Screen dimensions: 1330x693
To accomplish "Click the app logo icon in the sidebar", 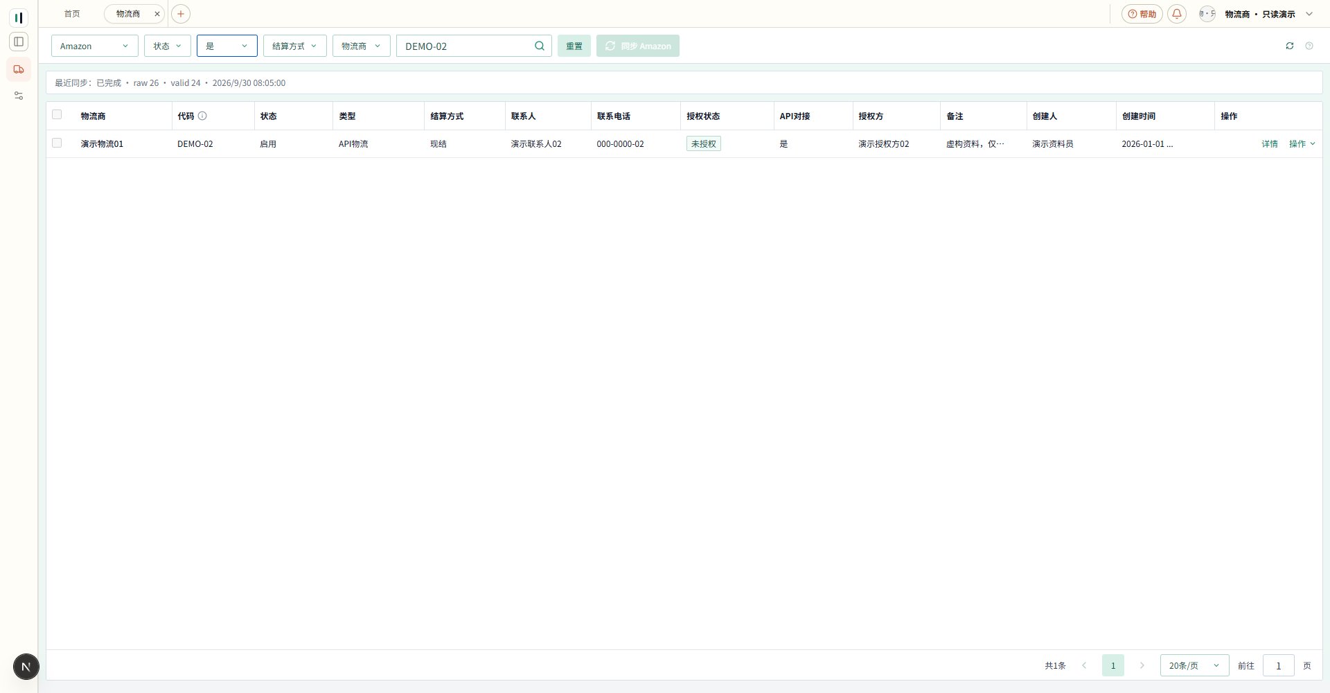I will click(x=19, y=17).
